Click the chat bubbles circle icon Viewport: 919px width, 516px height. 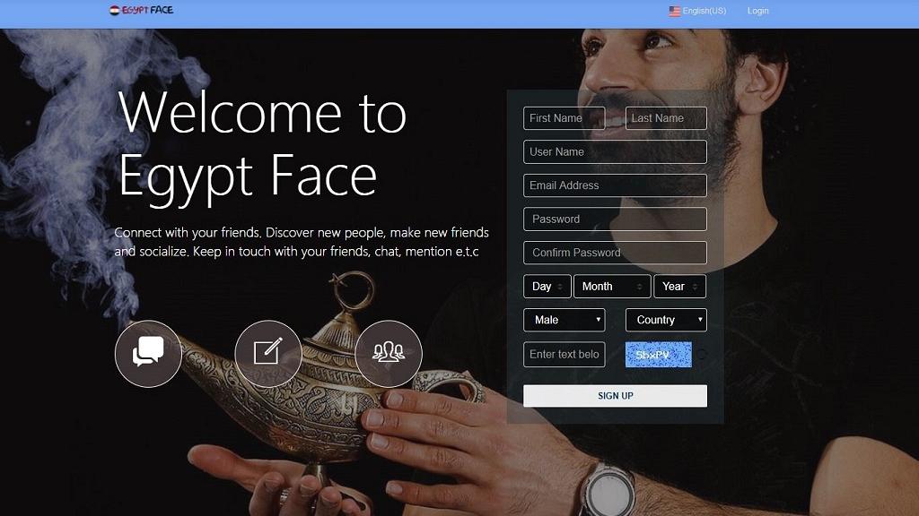[x=148, y=353]
